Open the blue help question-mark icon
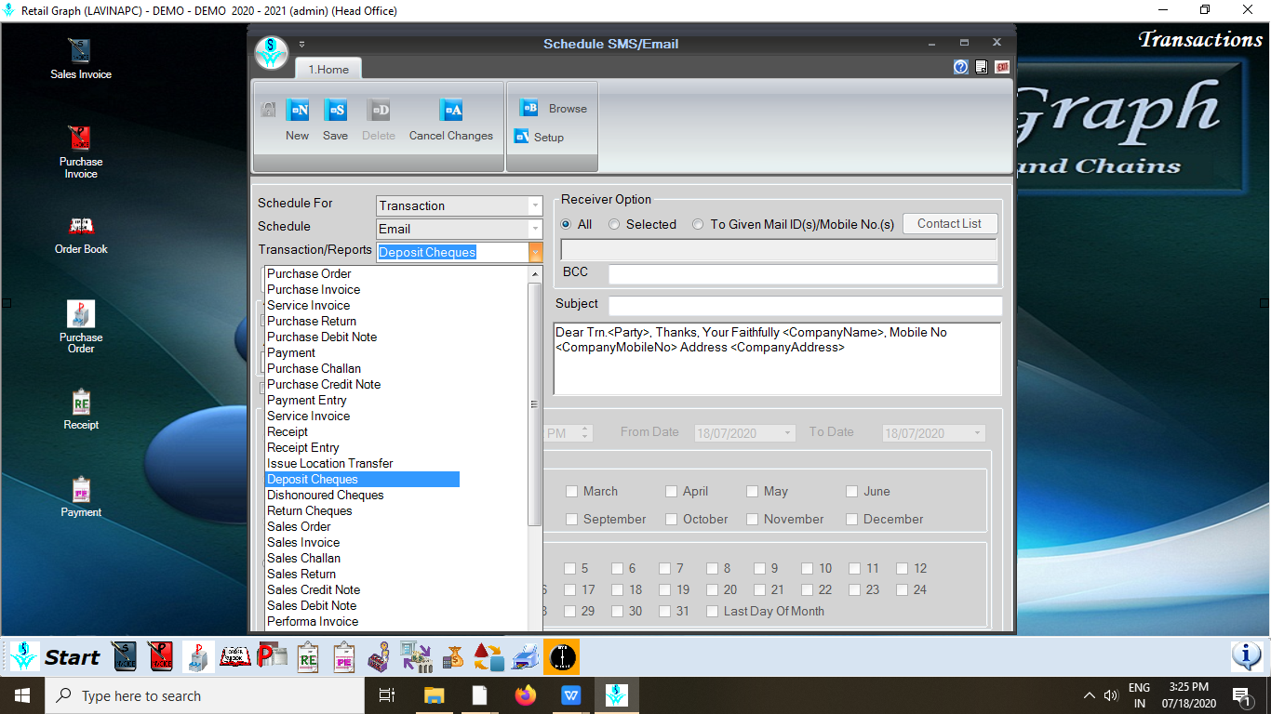This screenshot has width=1271, height=714. (x=961, y=67)
